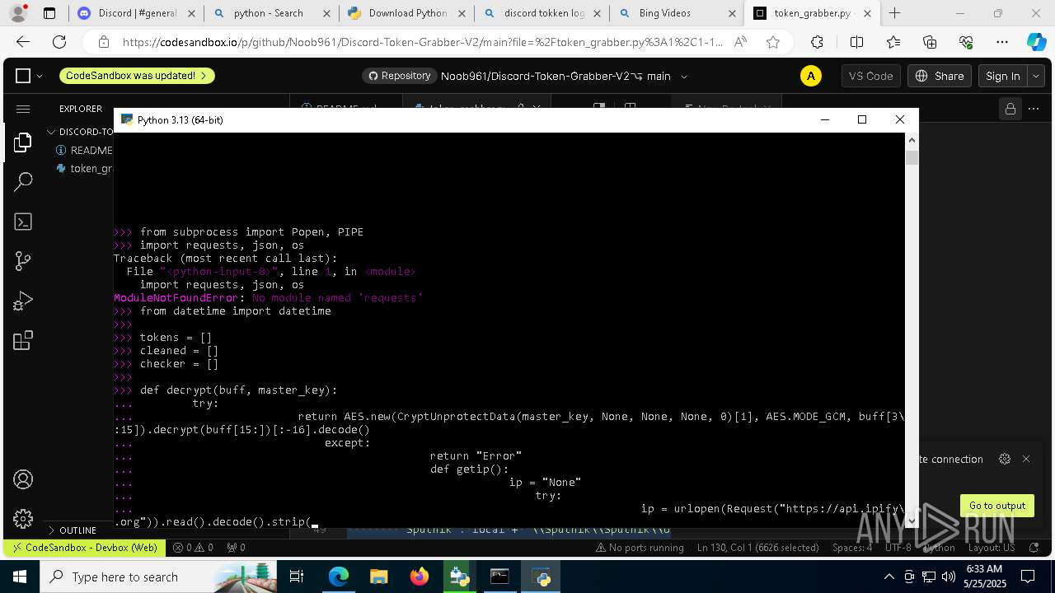Open the Accounts icon in activity bar
Viewport: 1055px width, 593px height.
pos(23,479)
